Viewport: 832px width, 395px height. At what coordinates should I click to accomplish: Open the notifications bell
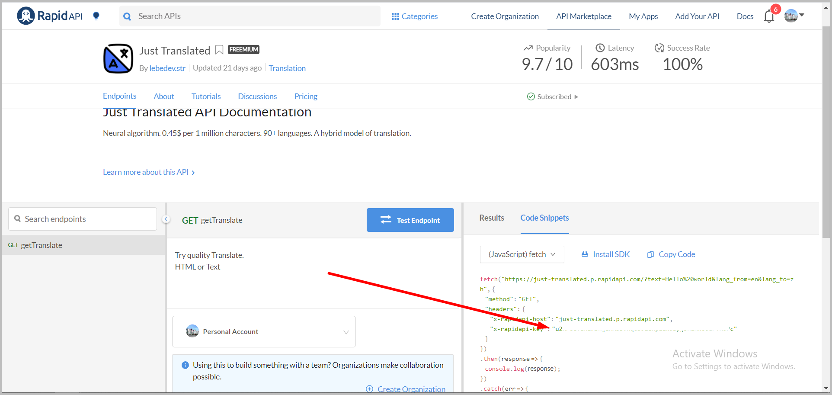click(x=769, y=16)
